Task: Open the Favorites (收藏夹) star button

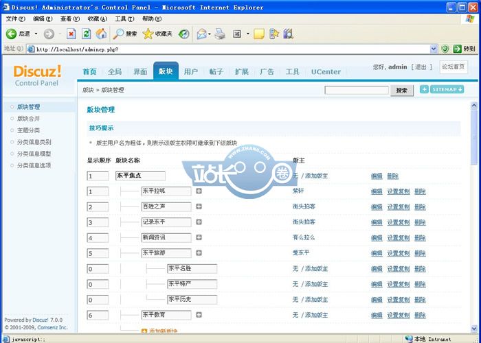Action: click(157, 34)
